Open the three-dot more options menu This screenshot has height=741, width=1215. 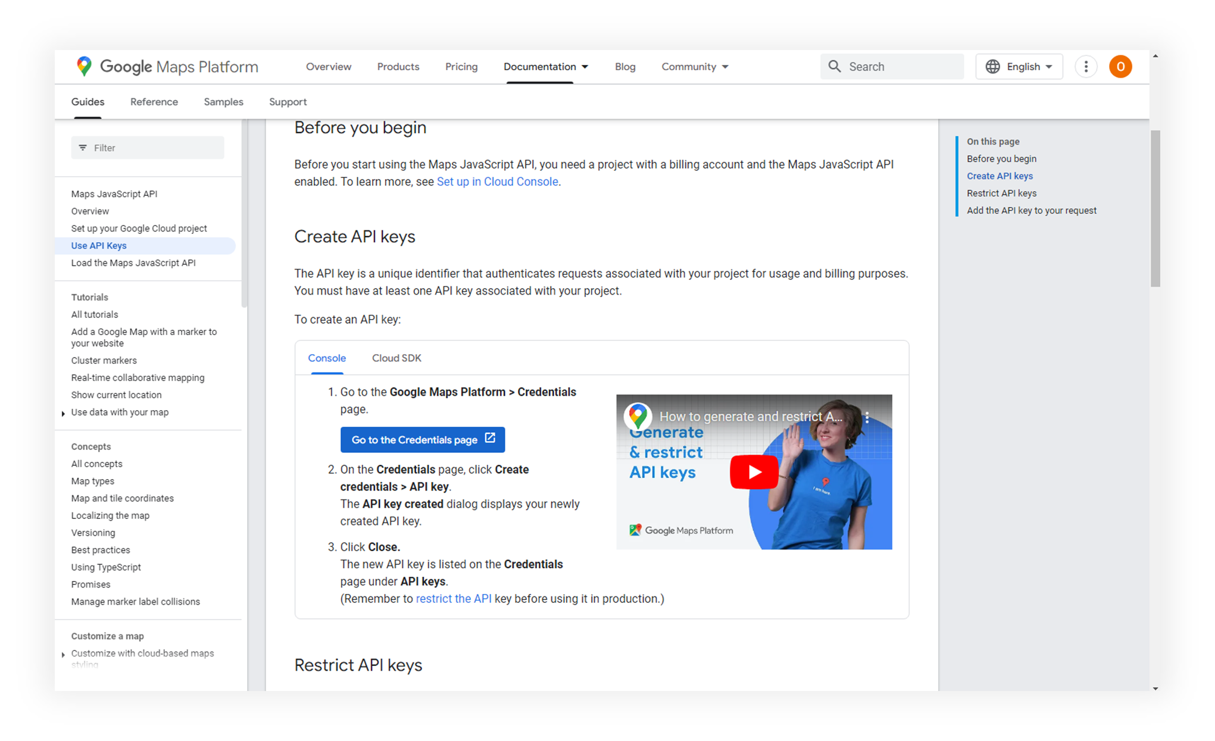(1086, 67)
